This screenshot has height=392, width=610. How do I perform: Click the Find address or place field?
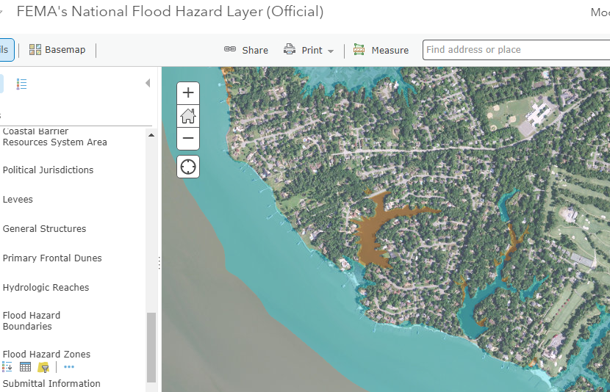[514, 50]
